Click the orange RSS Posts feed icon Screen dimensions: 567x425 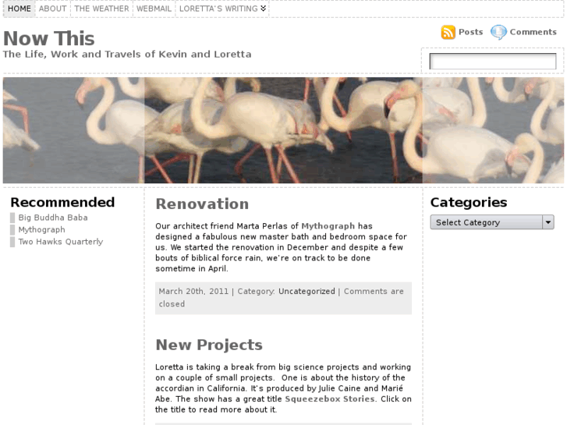pyautogui.click(x=448, y=32)
